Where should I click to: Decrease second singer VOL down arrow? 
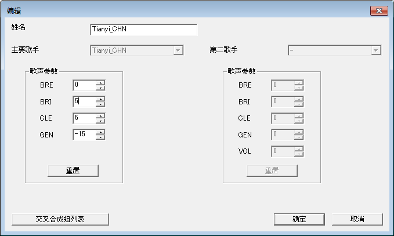299,154
